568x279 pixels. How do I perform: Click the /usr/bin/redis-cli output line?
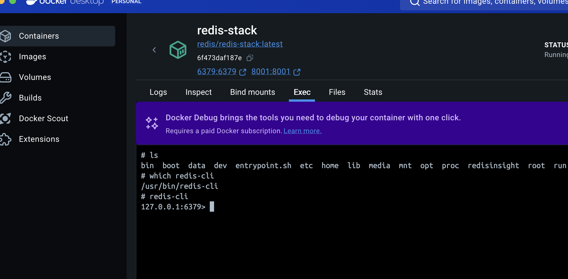(180, 186)
